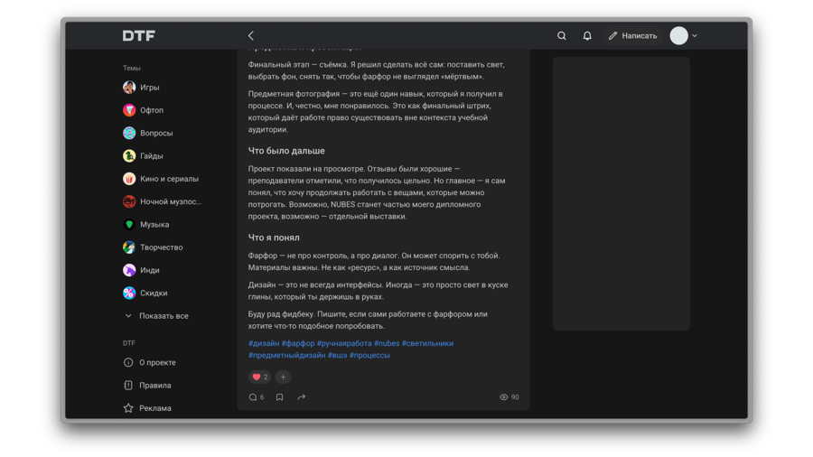Screen dimensions: 813x457
Task: Open the Реклама link
Action: (x=155, y=408)
